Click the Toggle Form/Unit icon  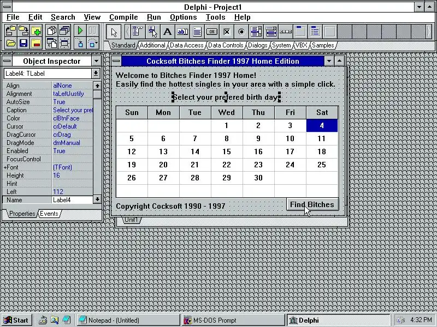[x=52, y=44]
